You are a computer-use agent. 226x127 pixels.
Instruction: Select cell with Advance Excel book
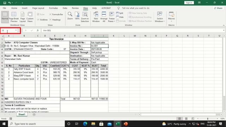point(24,72)
